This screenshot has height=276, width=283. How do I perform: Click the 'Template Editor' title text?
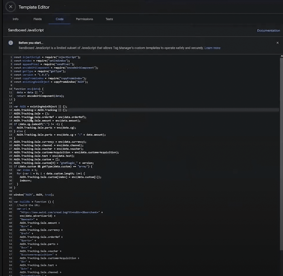34,7
